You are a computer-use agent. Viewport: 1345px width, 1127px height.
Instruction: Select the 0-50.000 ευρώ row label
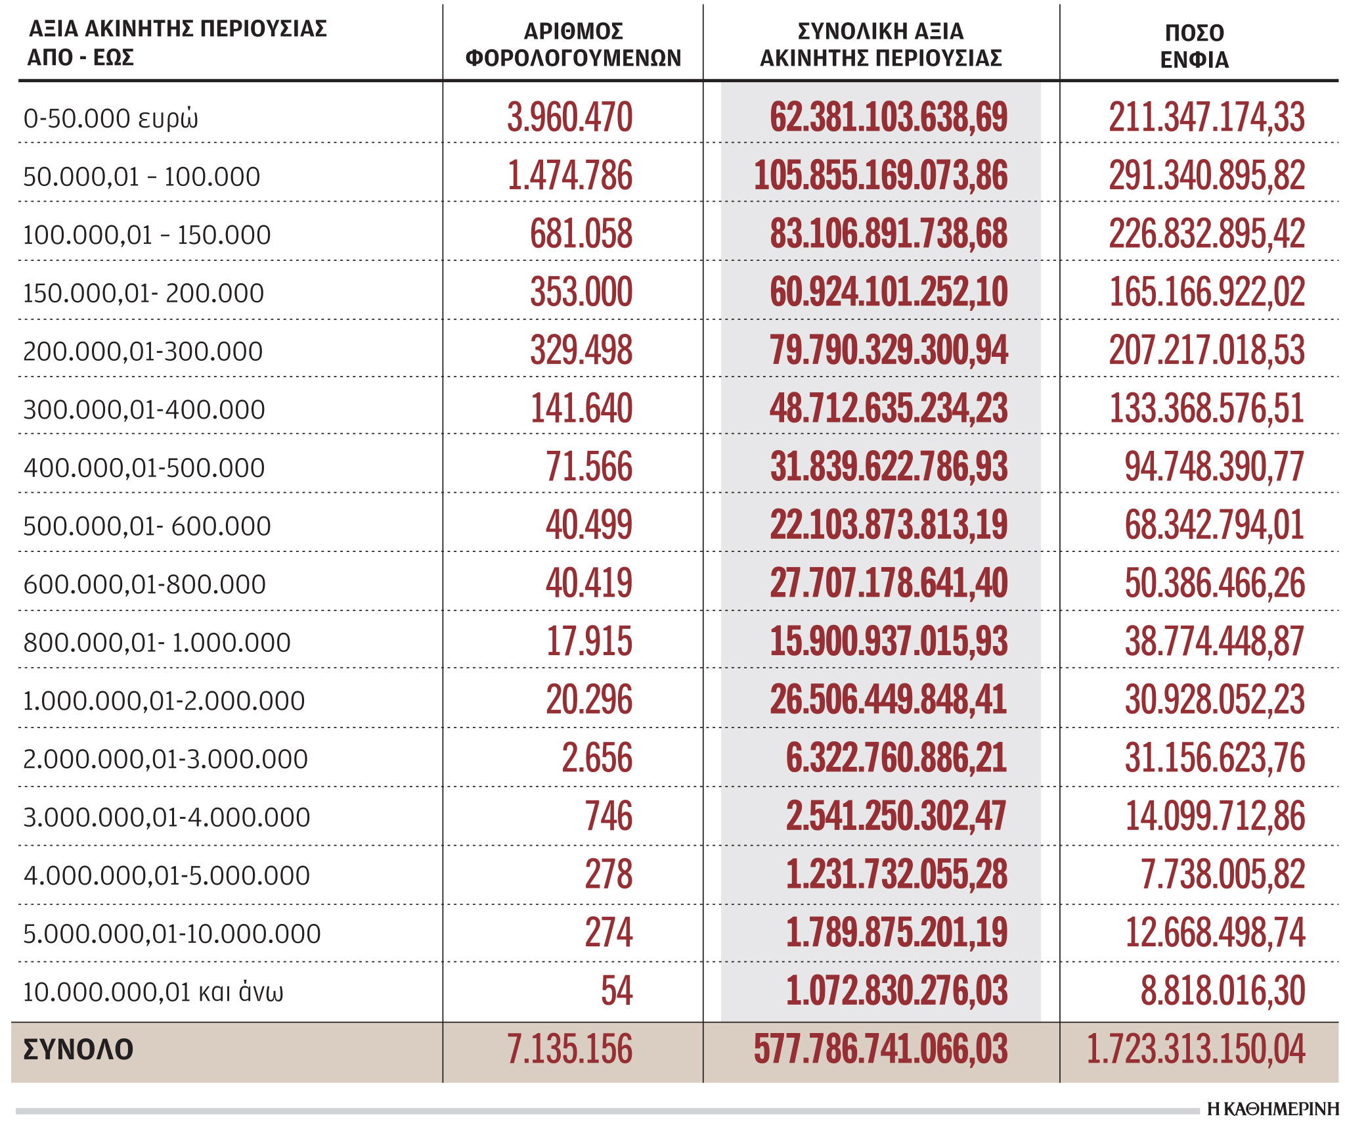coord(110,119)
